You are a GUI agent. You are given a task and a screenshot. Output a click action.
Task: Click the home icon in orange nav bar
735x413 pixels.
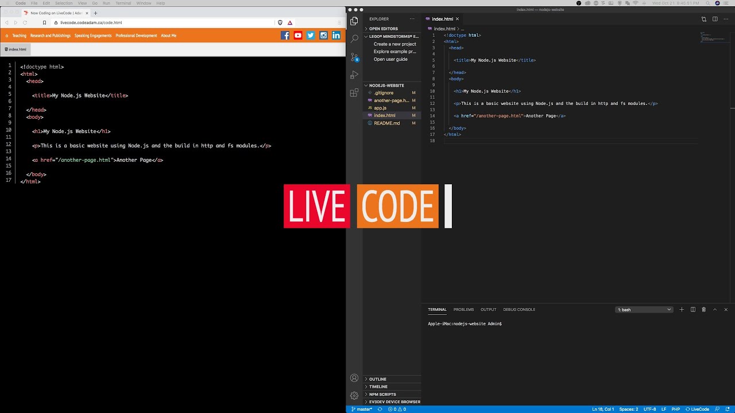7,36
